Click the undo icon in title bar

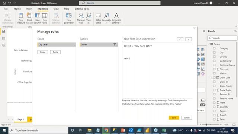click(9, 3)
